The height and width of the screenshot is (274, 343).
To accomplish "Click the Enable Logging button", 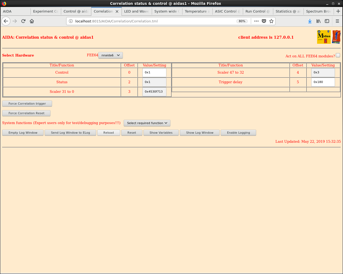I will click(238, 133).
